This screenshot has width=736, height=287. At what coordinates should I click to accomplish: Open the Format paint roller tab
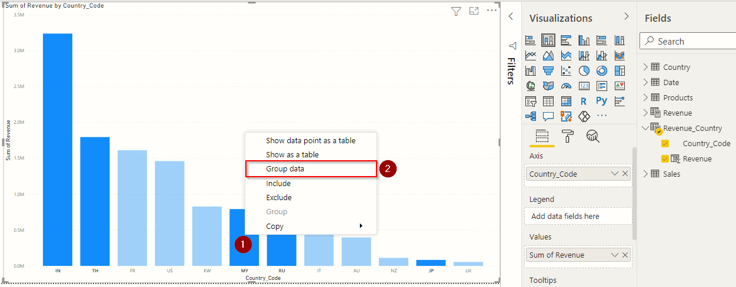[x=568, y=136]
